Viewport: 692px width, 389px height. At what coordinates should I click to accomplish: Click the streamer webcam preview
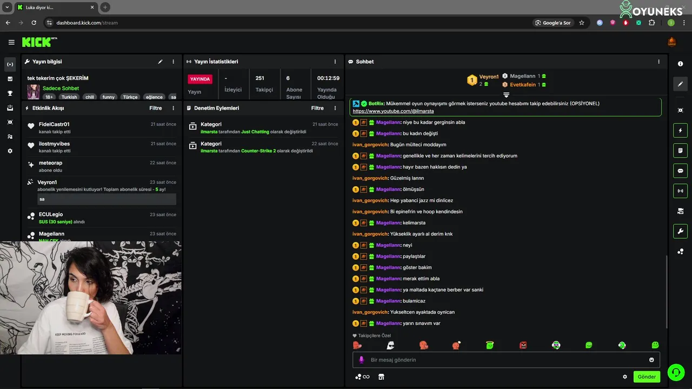[91, 298]
